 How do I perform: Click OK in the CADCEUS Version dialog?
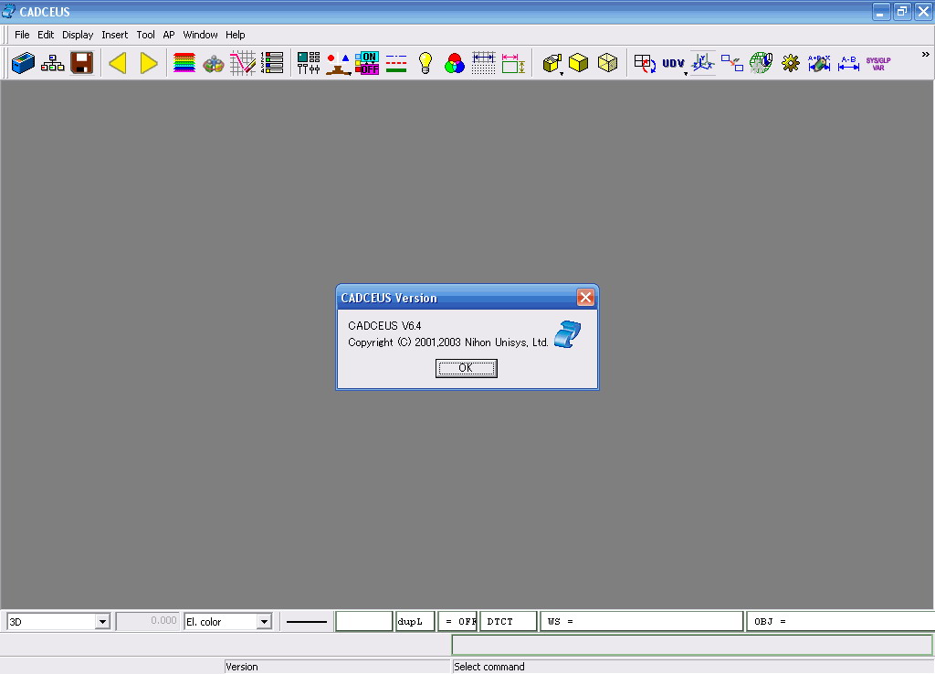click(x=467, y=368)
